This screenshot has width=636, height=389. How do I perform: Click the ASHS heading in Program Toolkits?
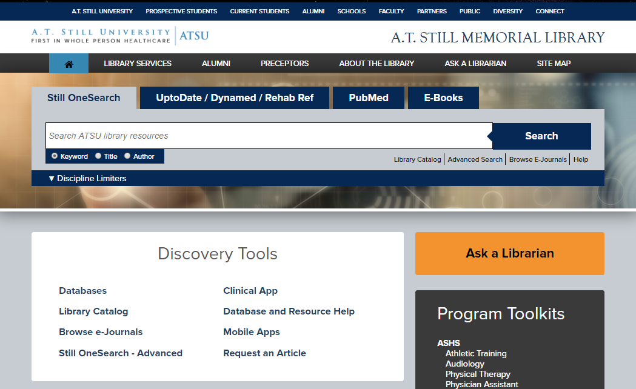448,343
